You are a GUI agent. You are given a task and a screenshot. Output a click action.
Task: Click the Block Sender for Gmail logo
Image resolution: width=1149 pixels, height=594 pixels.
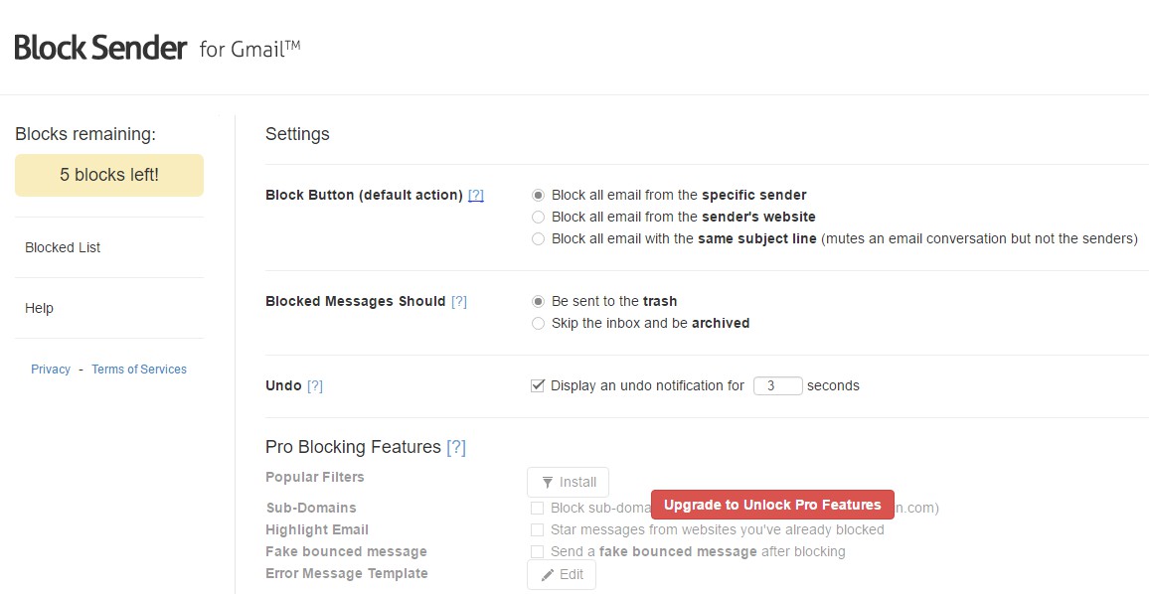tap(157, 48)
